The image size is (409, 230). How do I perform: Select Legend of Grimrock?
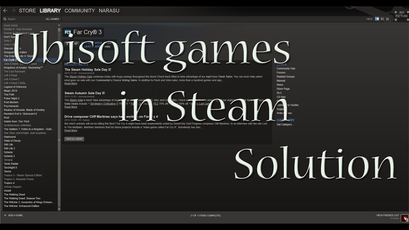[15, 87]
